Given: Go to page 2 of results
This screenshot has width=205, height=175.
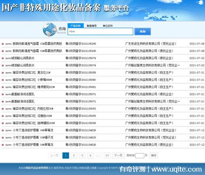Looking at the screenshot, I should (x=74, y=155).
